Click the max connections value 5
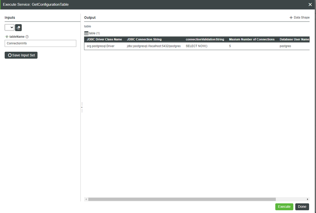This screenshot has height=213, width=316. pos(230,46)
